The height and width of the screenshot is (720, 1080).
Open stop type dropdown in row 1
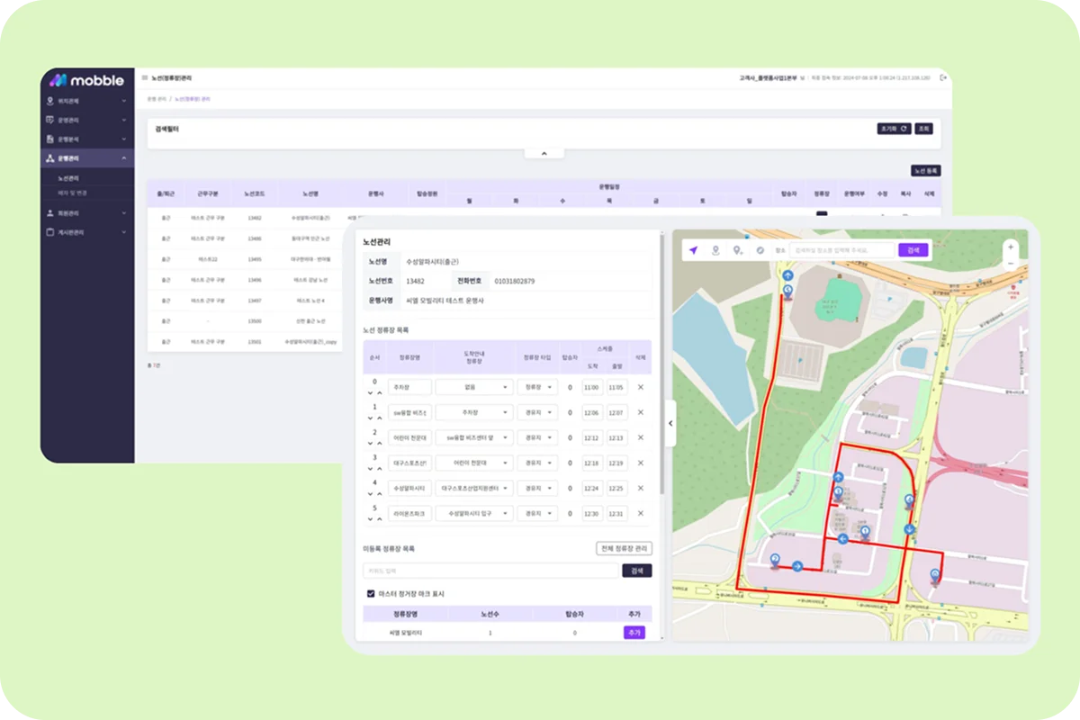[x=537, y=412]
